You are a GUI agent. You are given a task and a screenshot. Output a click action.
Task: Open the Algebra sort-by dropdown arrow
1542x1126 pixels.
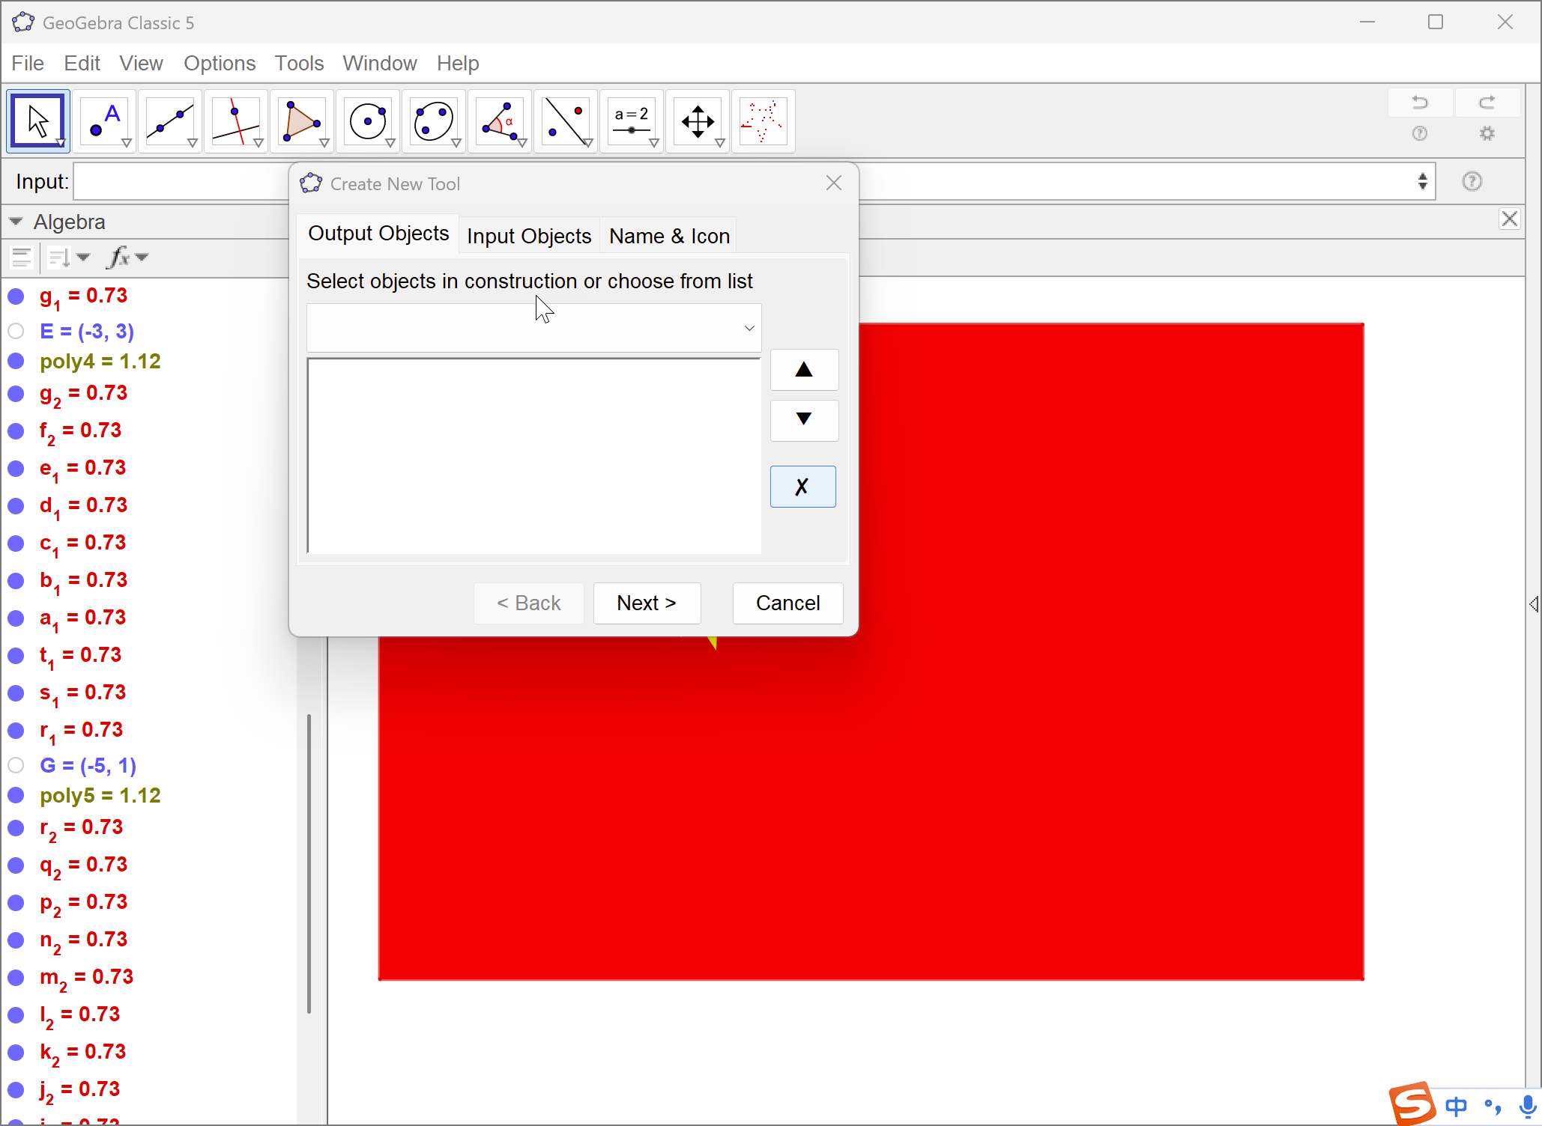[84, 258]
